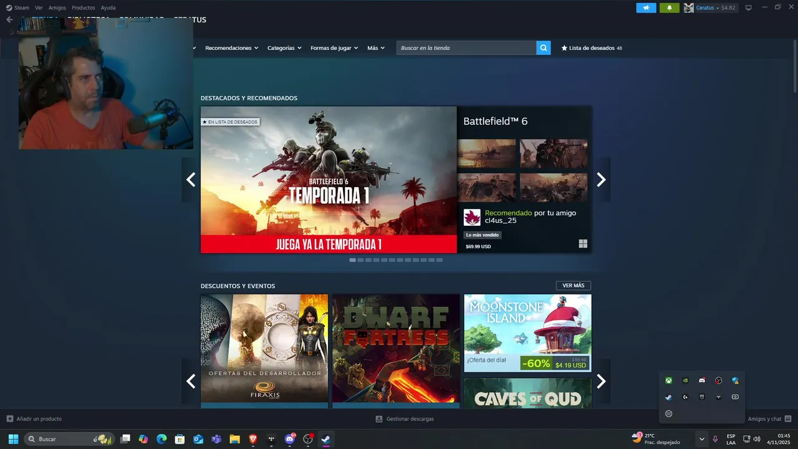Open the Amigos menu
The width and height of the screenshot is (798, 449).
tap(57, 7)
